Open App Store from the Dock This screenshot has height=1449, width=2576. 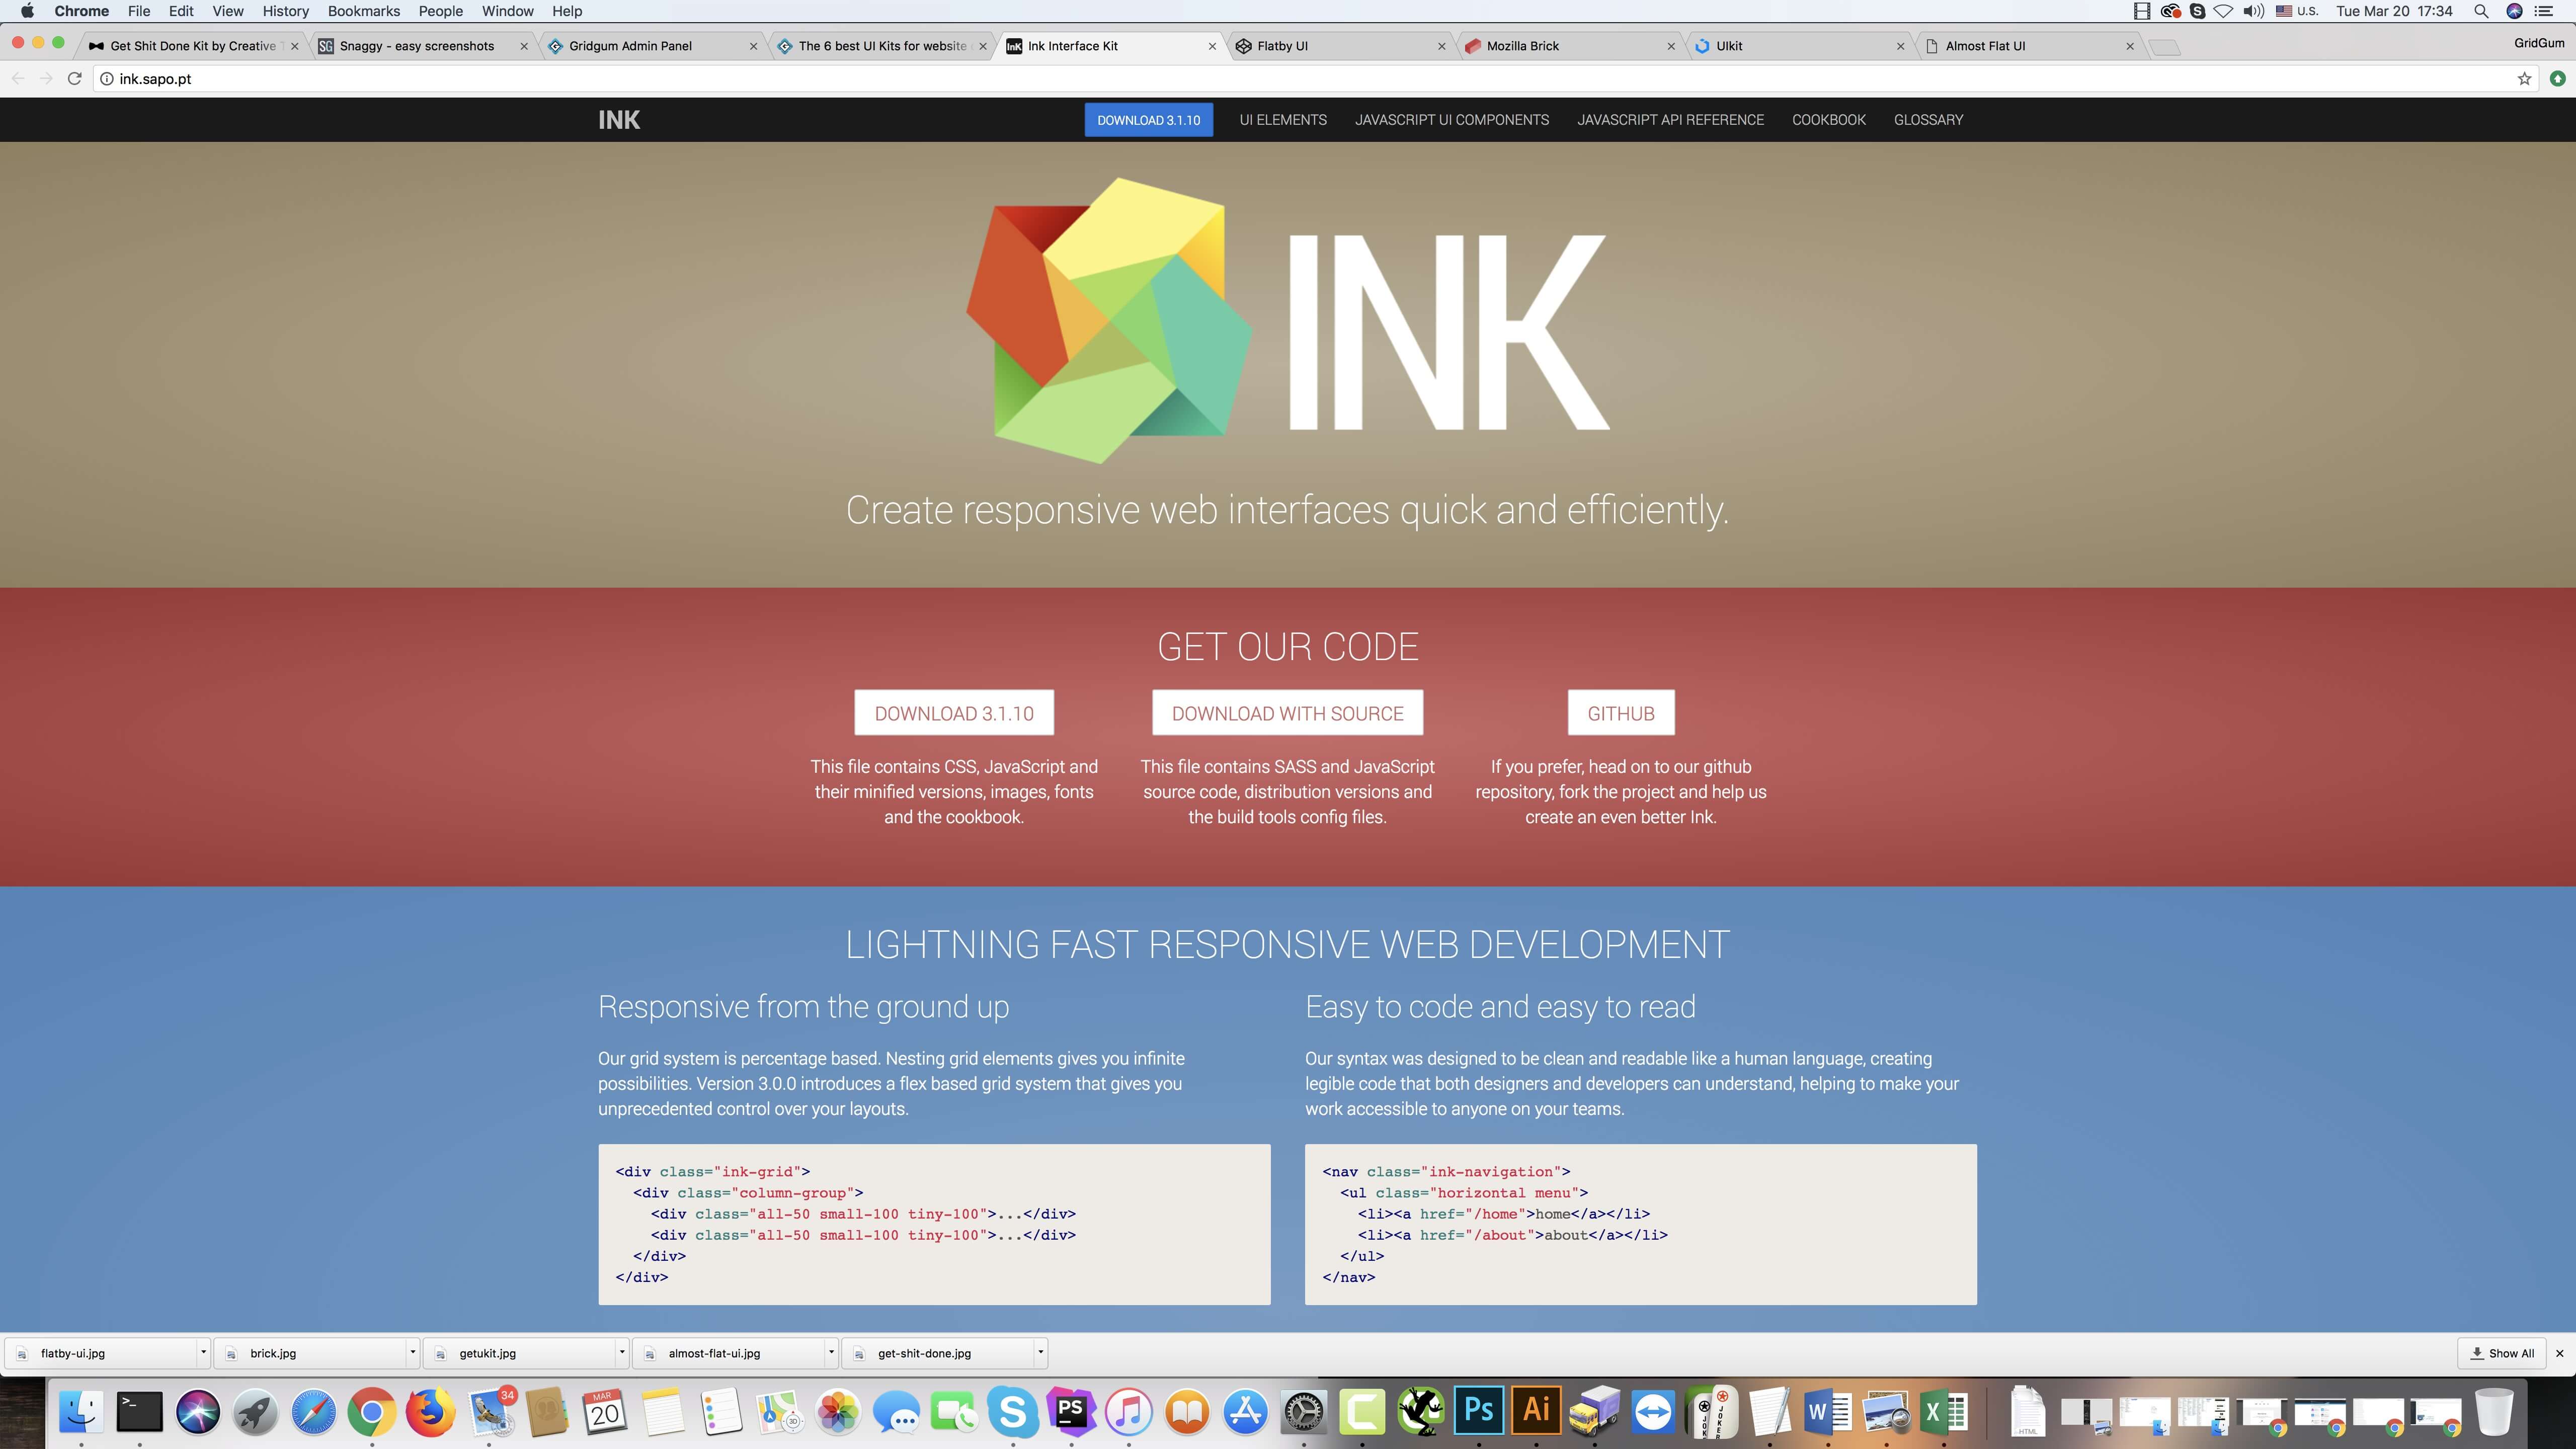(1245, 1412)
